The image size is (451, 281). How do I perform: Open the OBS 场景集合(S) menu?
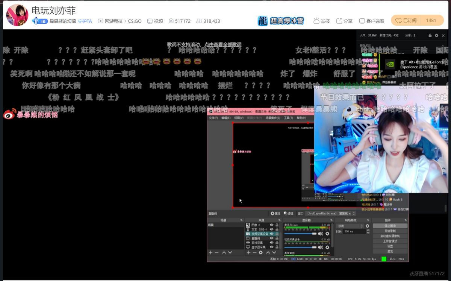[x=272, y=117]
